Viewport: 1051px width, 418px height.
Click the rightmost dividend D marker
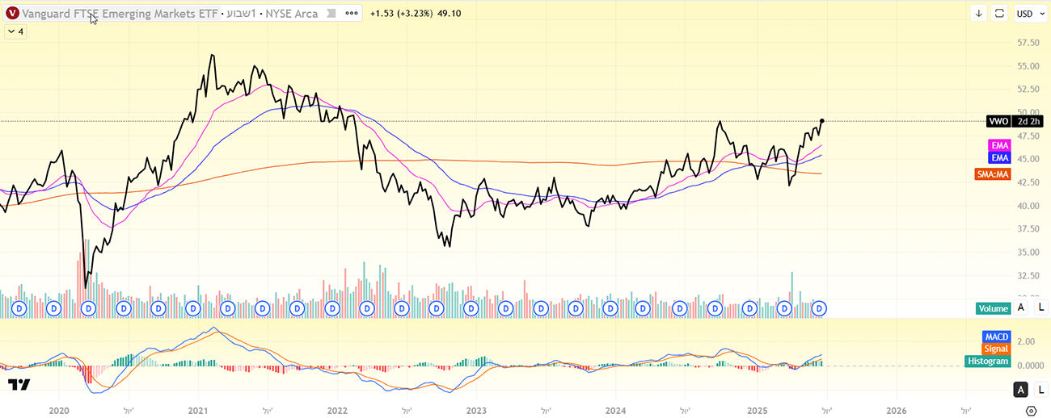820,308
